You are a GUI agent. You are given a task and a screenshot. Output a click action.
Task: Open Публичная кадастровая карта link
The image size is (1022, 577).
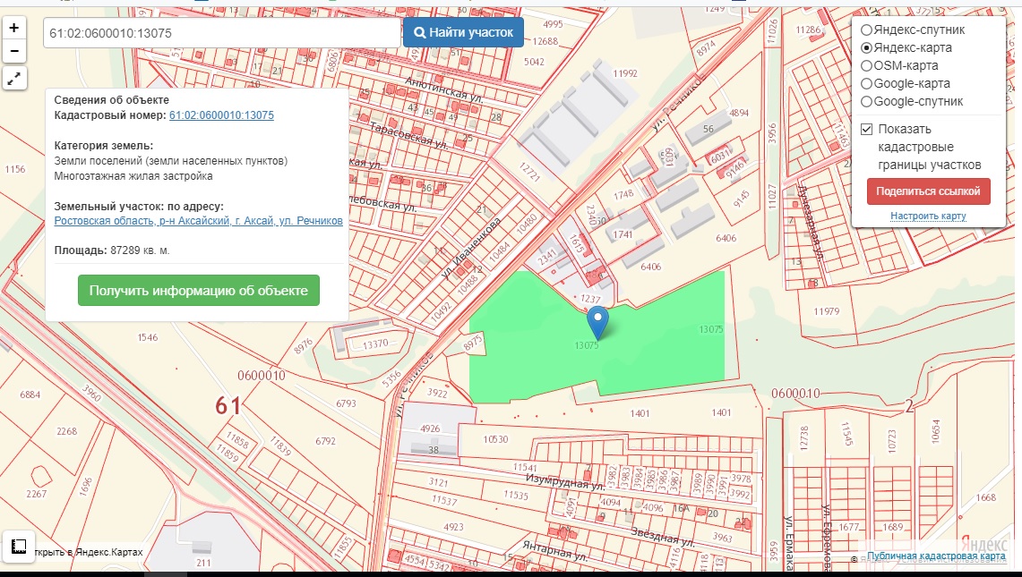[x=936, y=556]
